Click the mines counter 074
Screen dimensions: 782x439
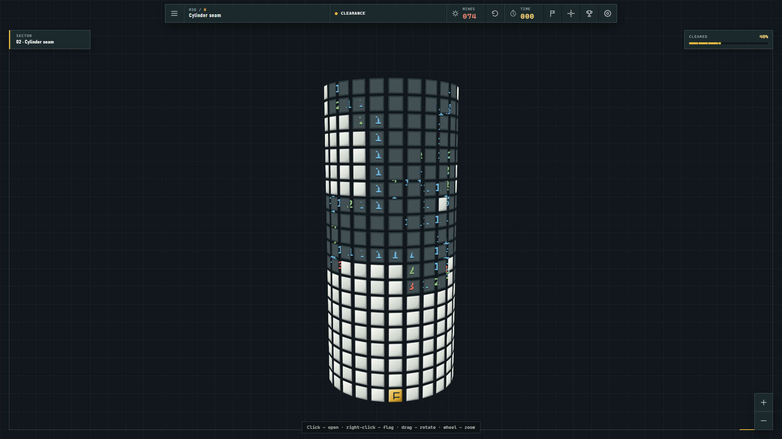(469, 16)
